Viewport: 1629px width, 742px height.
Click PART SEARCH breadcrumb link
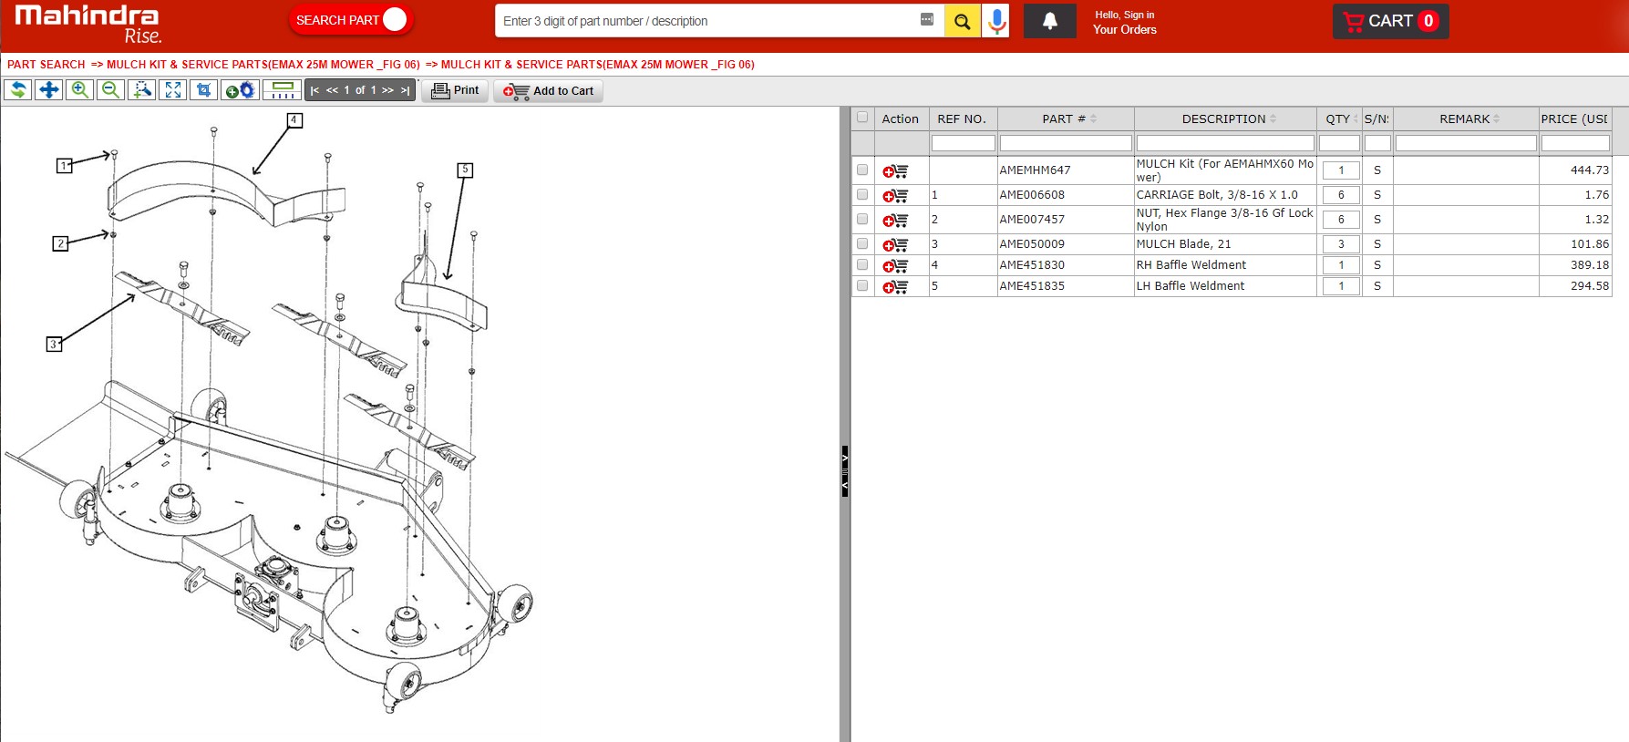tap(46, 65)
